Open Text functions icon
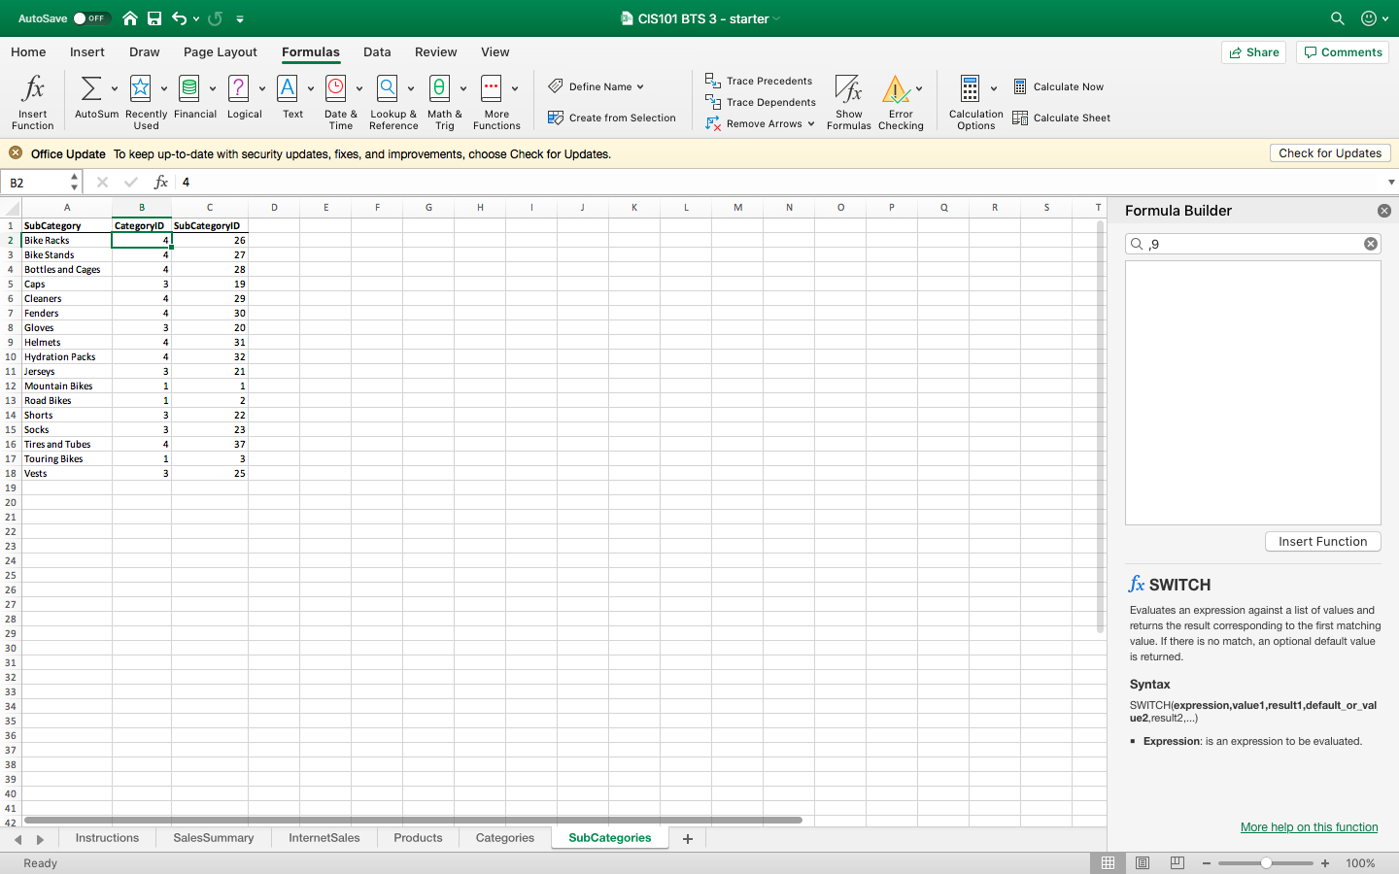The height and width of the screenshot is (874, 1399). pos(288,88)
